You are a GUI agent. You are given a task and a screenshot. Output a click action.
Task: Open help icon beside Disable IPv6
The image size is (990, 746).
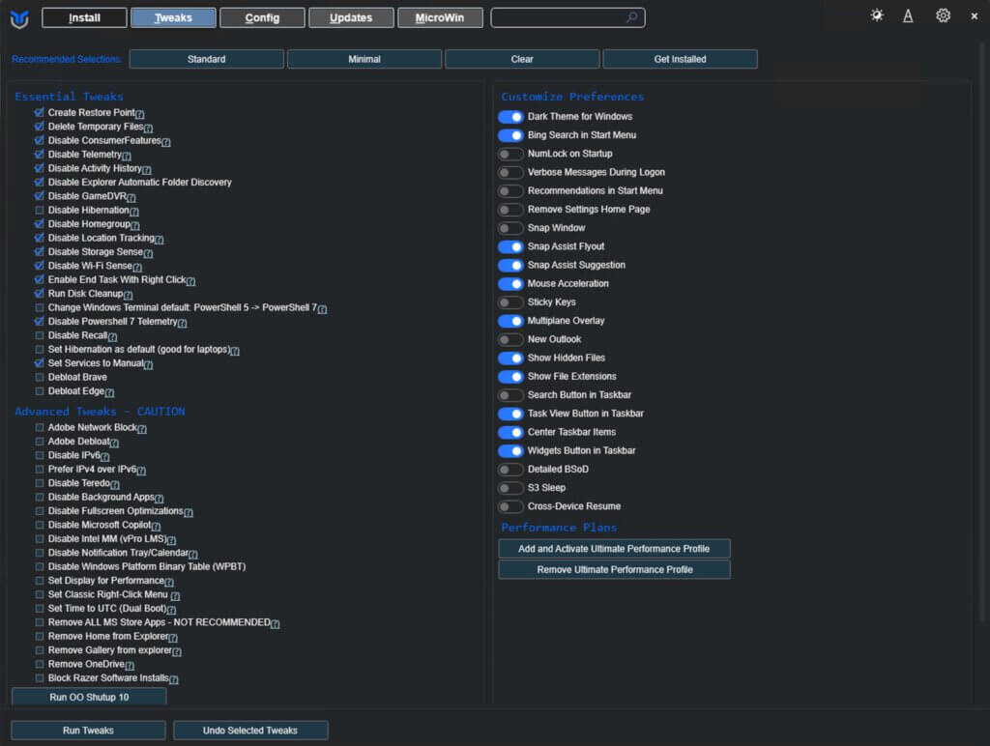tap(104, 456)
